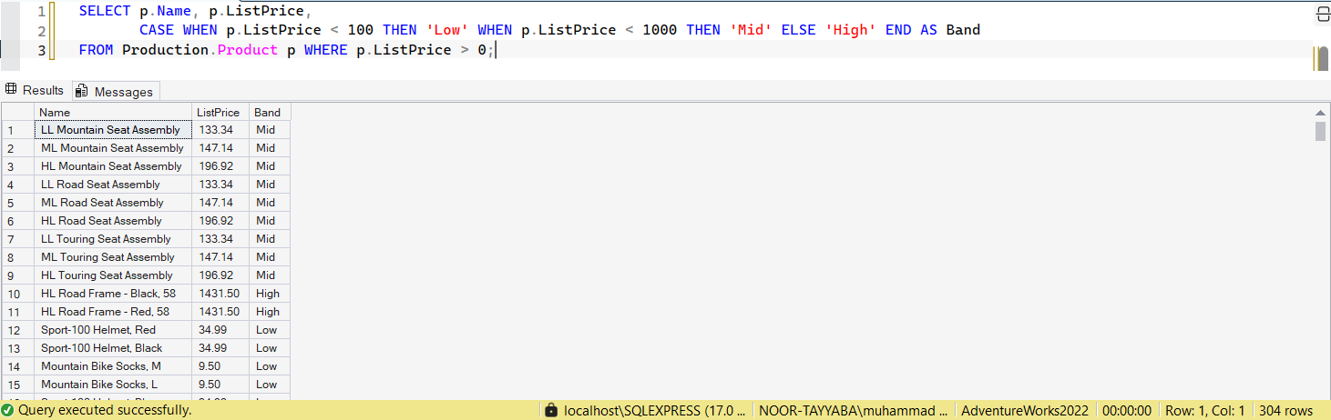This screenshot has width=1331, height=420.
Task: Select the Band column header
Action: click(270, 112)
